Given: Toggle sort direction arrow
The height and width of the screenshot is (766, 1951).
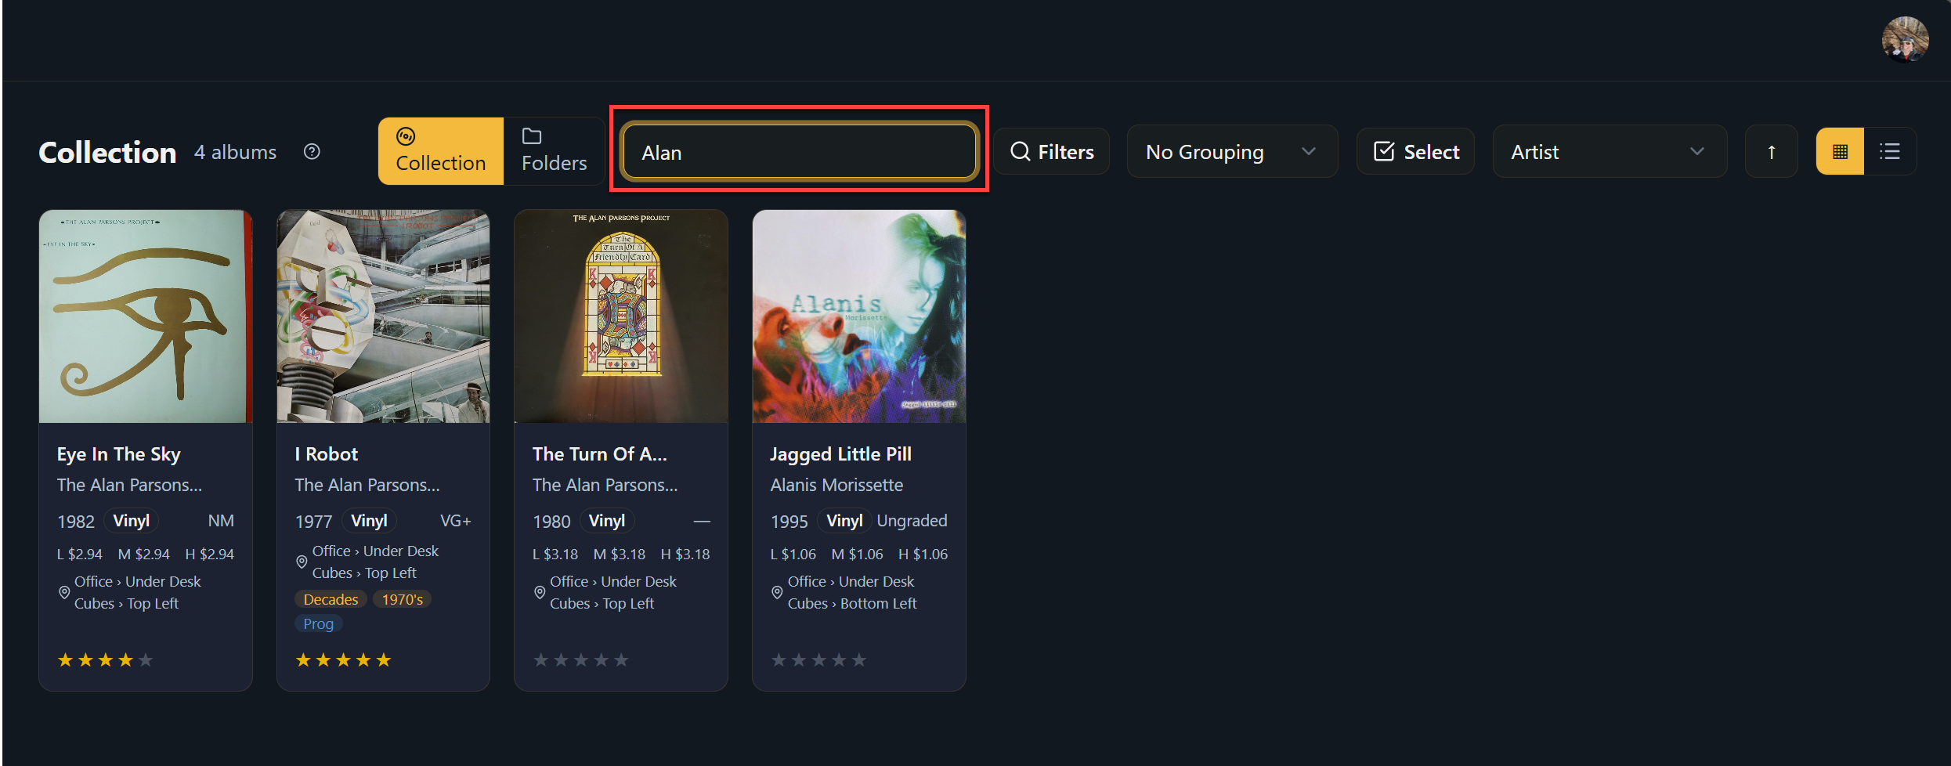Looking at the screenshot, I should [1772, 152].
